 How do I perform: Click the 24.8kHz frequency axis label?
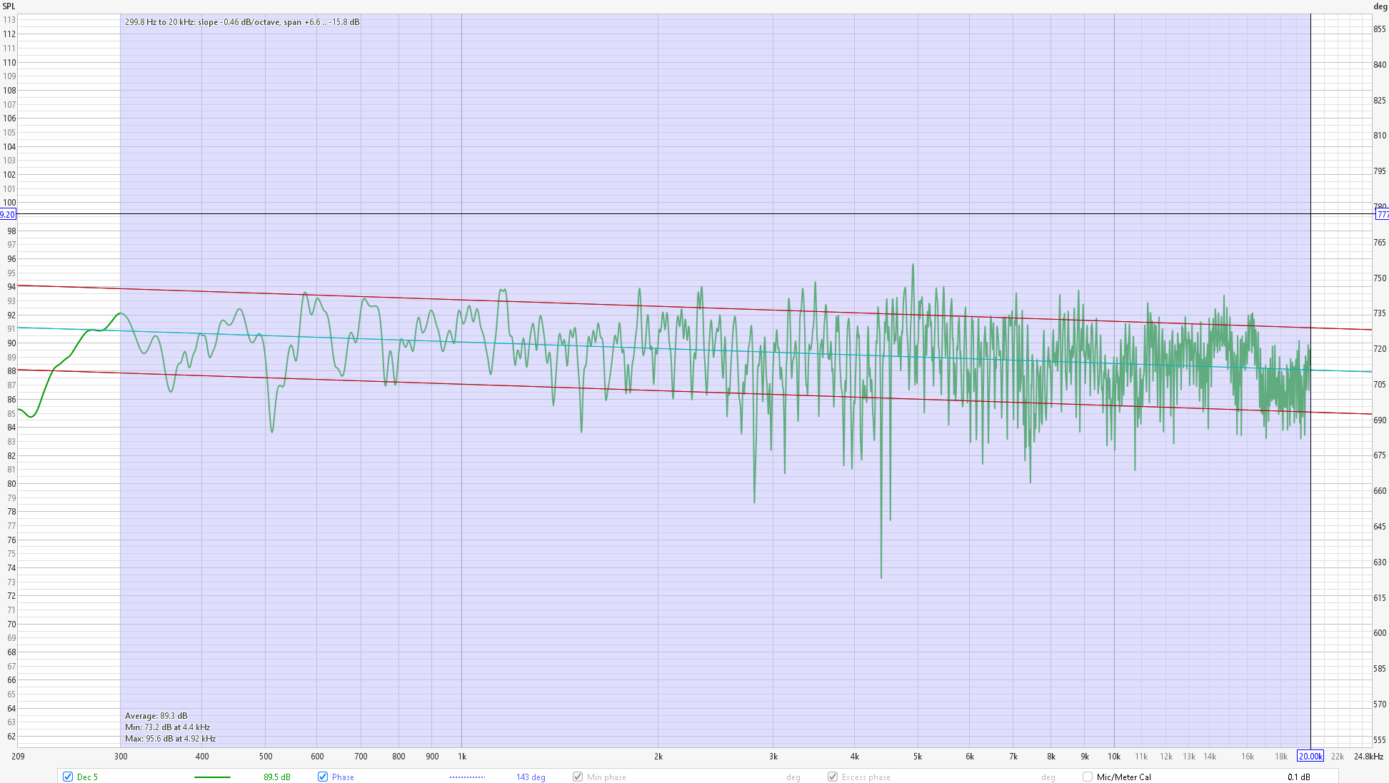click(x=1368, y=756)
